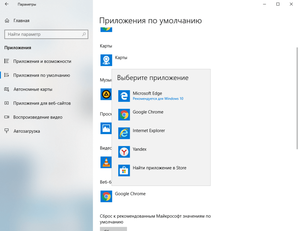Screen dimensions: 298x231
Task: Click the Microsoft Store bag icon
Action: pyautogui.click(x=124, y=171)
